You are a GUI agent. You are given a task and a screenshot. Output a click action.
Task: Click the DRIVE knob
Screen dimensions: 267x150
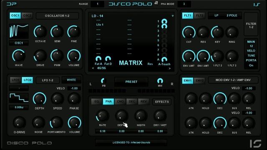(x=40, y=56)
